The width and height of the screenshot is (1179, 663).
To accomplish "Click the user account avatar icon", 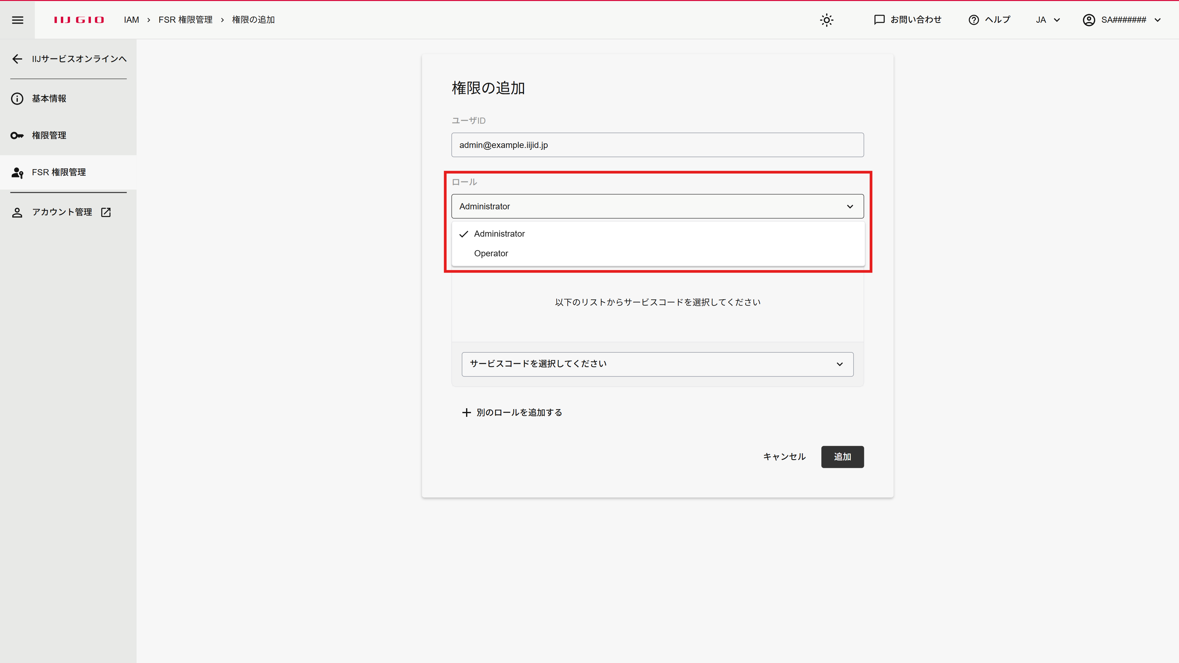I will tap(1089, 20).
